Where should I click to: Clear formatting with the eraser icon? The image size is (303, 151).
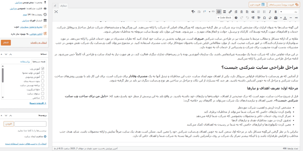[x=270, y=18]
